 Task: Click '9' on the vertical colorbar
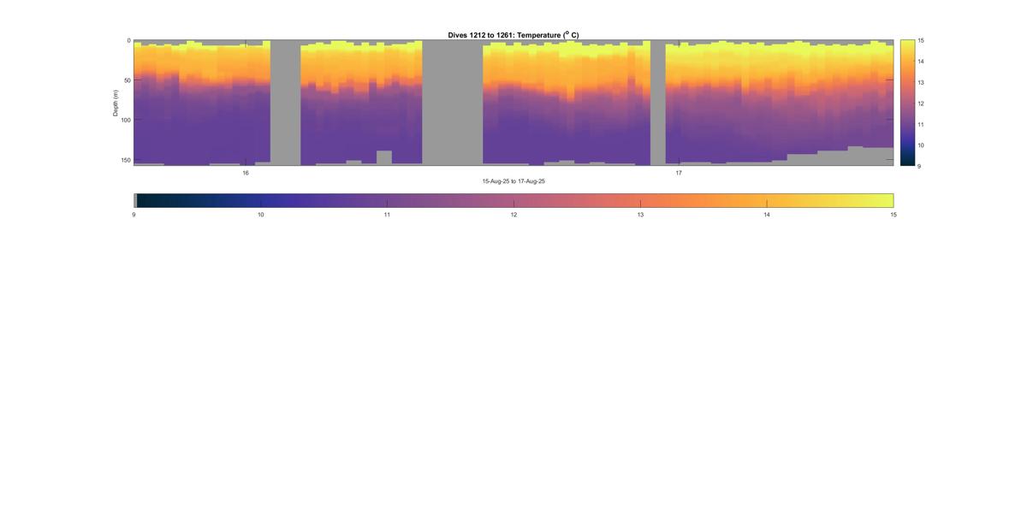(x=920, y=166)
